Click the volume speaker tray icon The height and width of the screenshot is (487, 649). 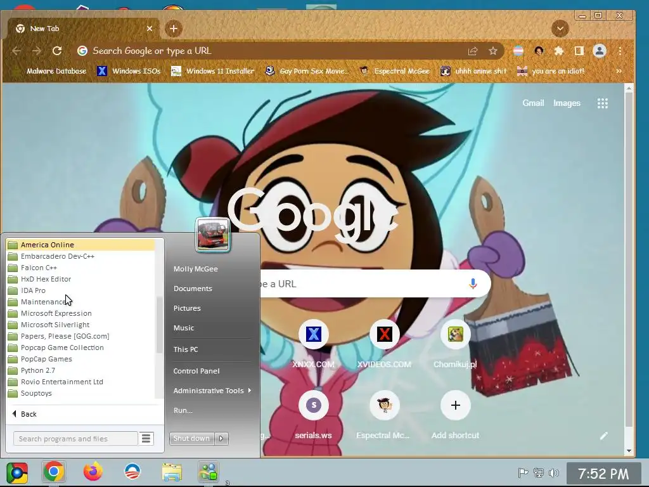553,472
